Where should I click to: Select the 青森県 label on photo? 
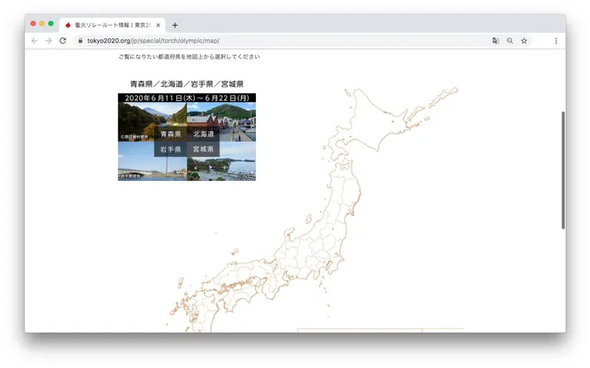click(170, 134)
